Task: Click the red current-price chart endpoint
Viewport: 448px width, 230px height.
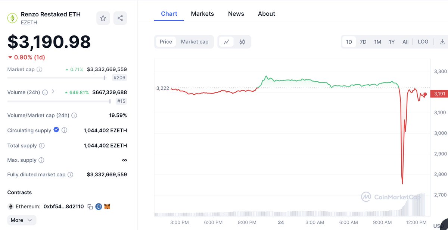Action: (425, 94)
